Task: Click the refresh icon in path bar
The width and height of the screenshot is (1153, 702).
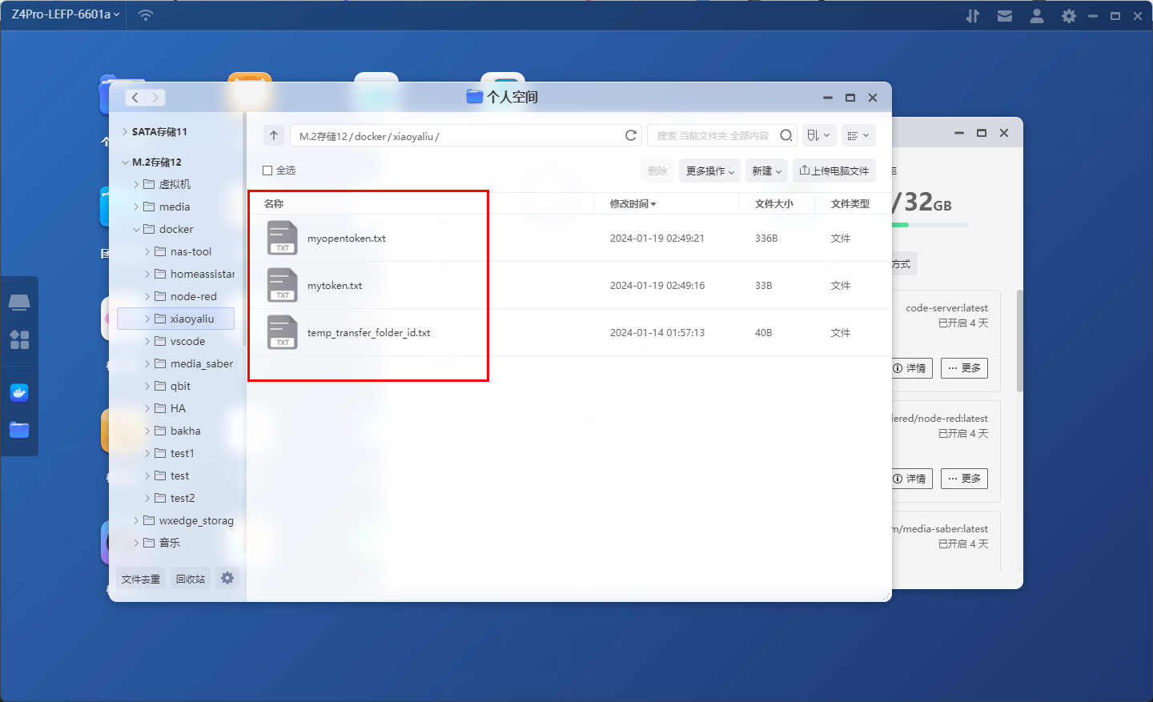Action: (x=631, y=135)
